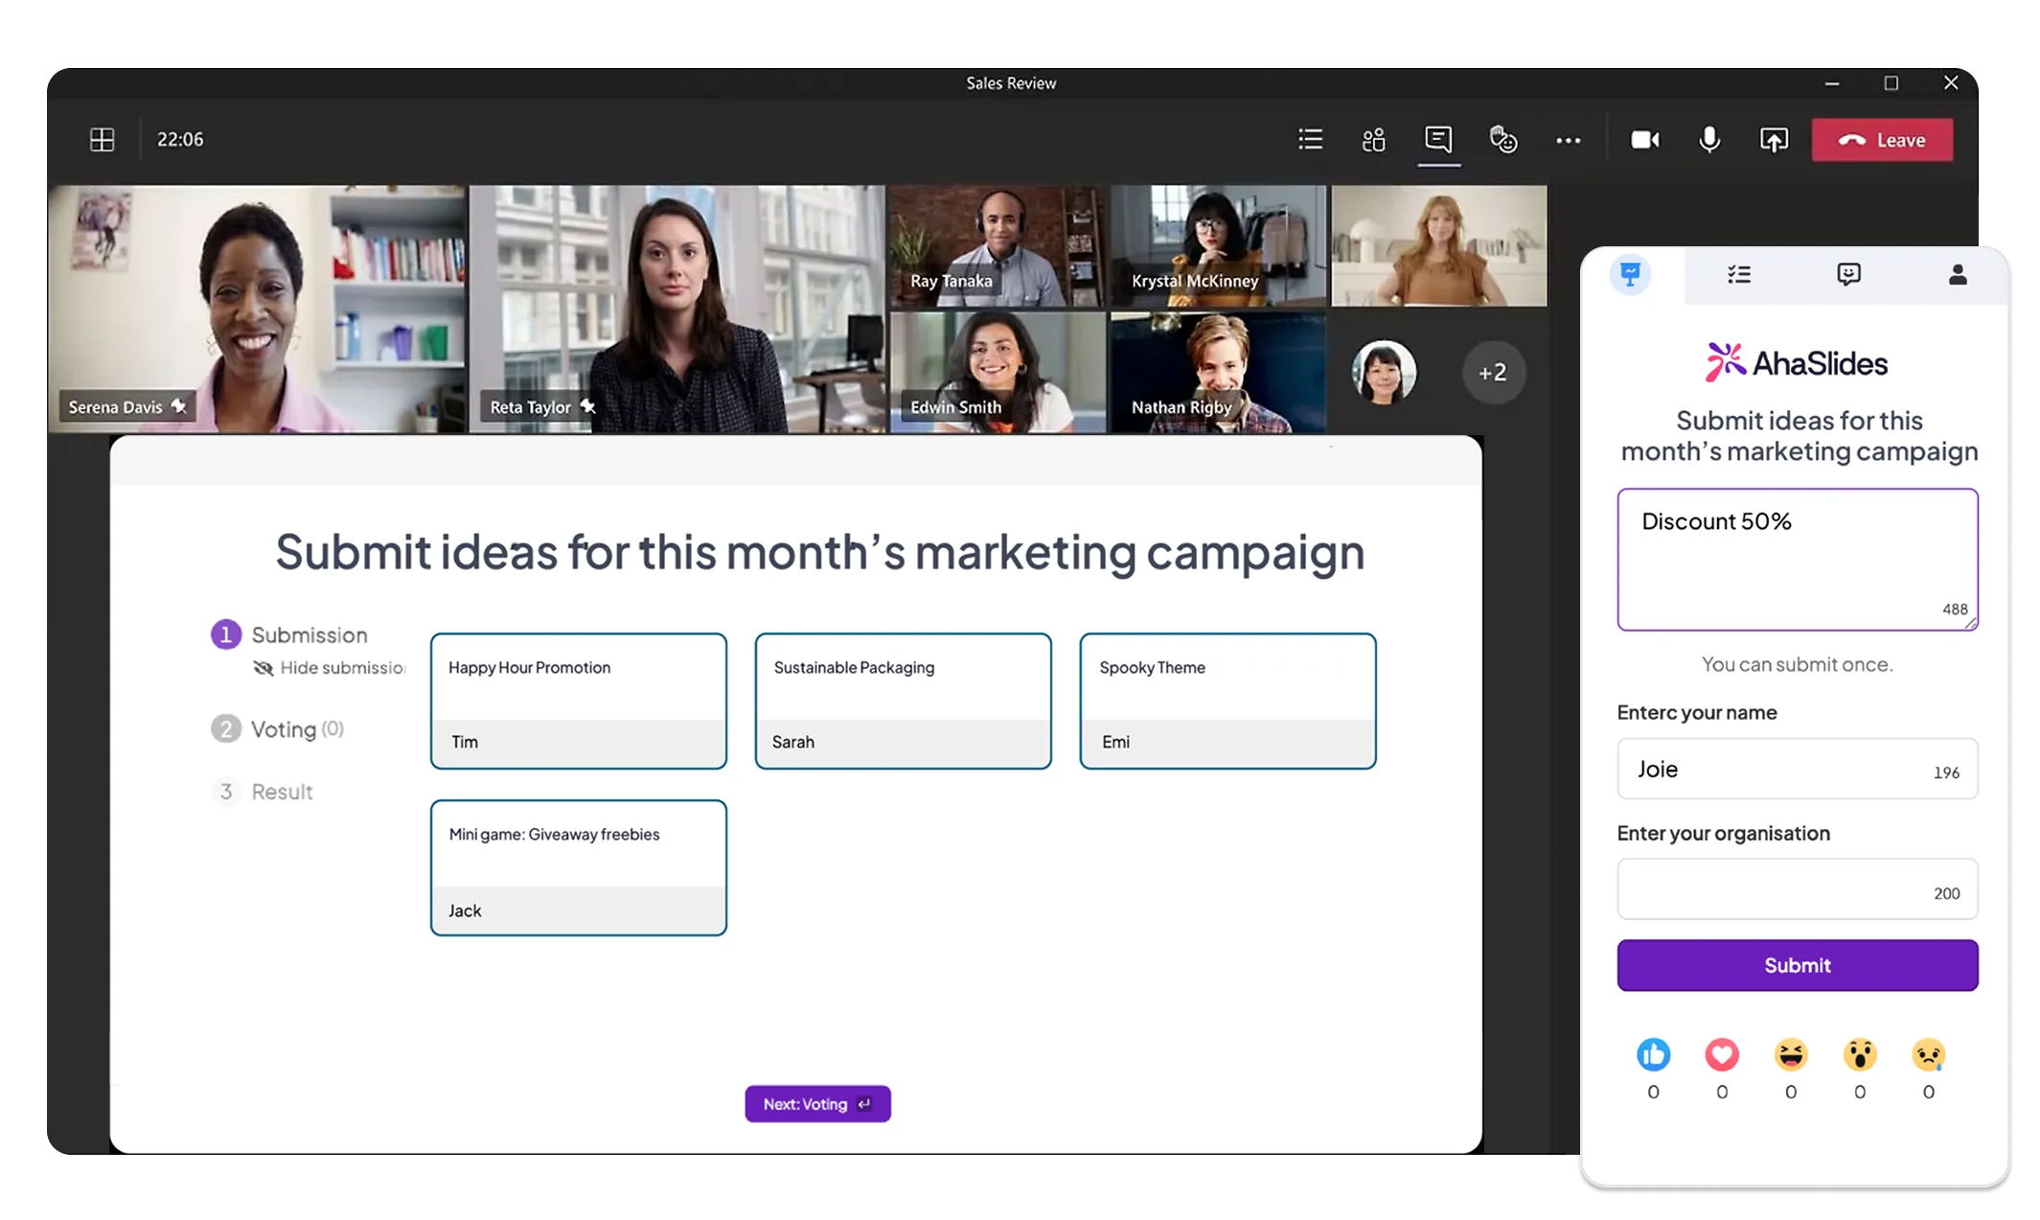Send the laughing emoji reaction
The width and height of the screenshot is (2040, 1220).
tap(1790, 1054)
